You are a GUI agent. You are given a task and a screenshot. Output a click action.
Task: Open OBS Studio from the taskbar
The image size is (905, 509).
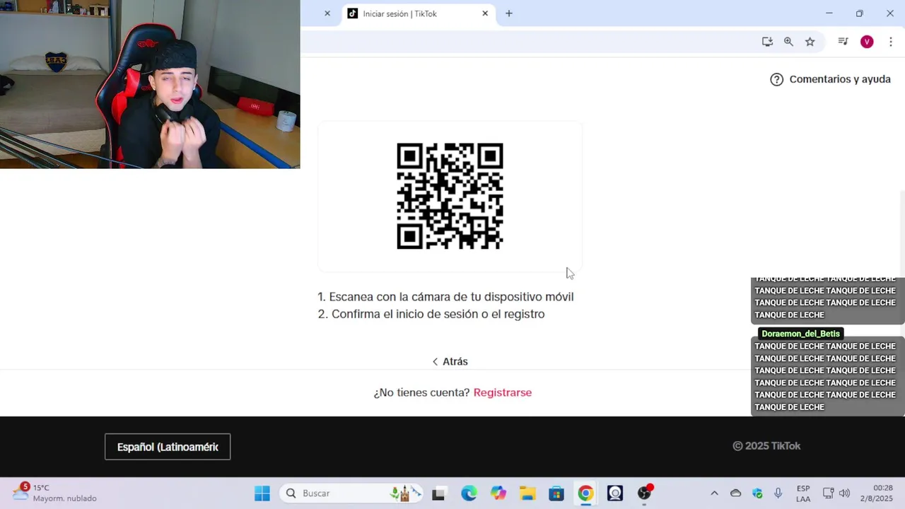644,493
